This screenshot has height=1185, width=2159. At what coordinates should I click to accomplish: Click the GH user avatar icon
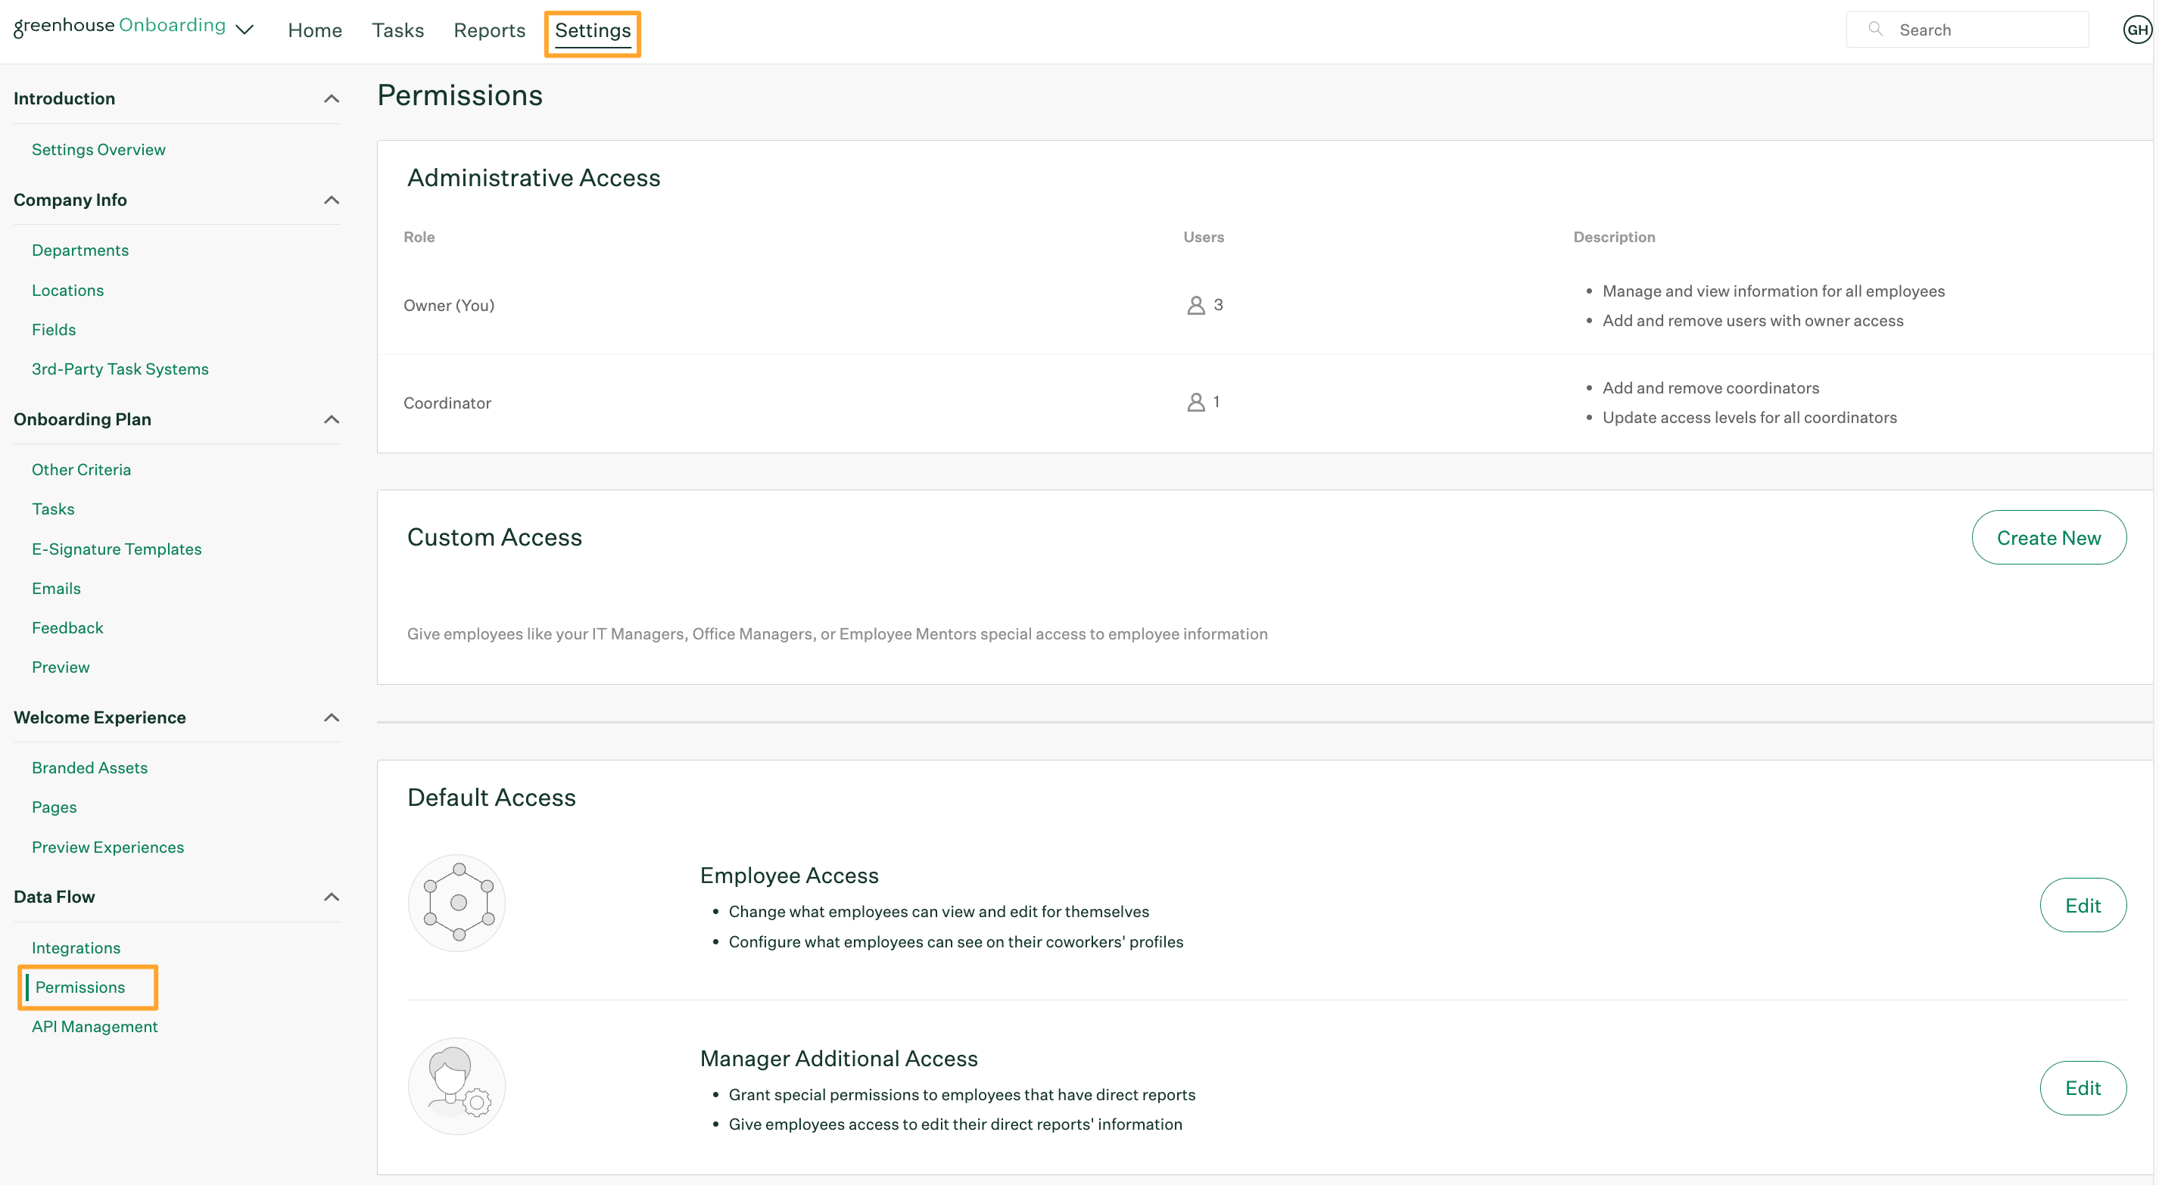tap(2137, 30)
